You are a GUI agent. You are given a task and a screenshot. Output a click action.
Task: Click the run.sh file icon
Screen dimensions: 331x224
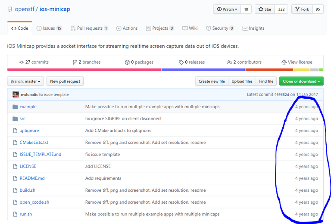pos(15,214)
